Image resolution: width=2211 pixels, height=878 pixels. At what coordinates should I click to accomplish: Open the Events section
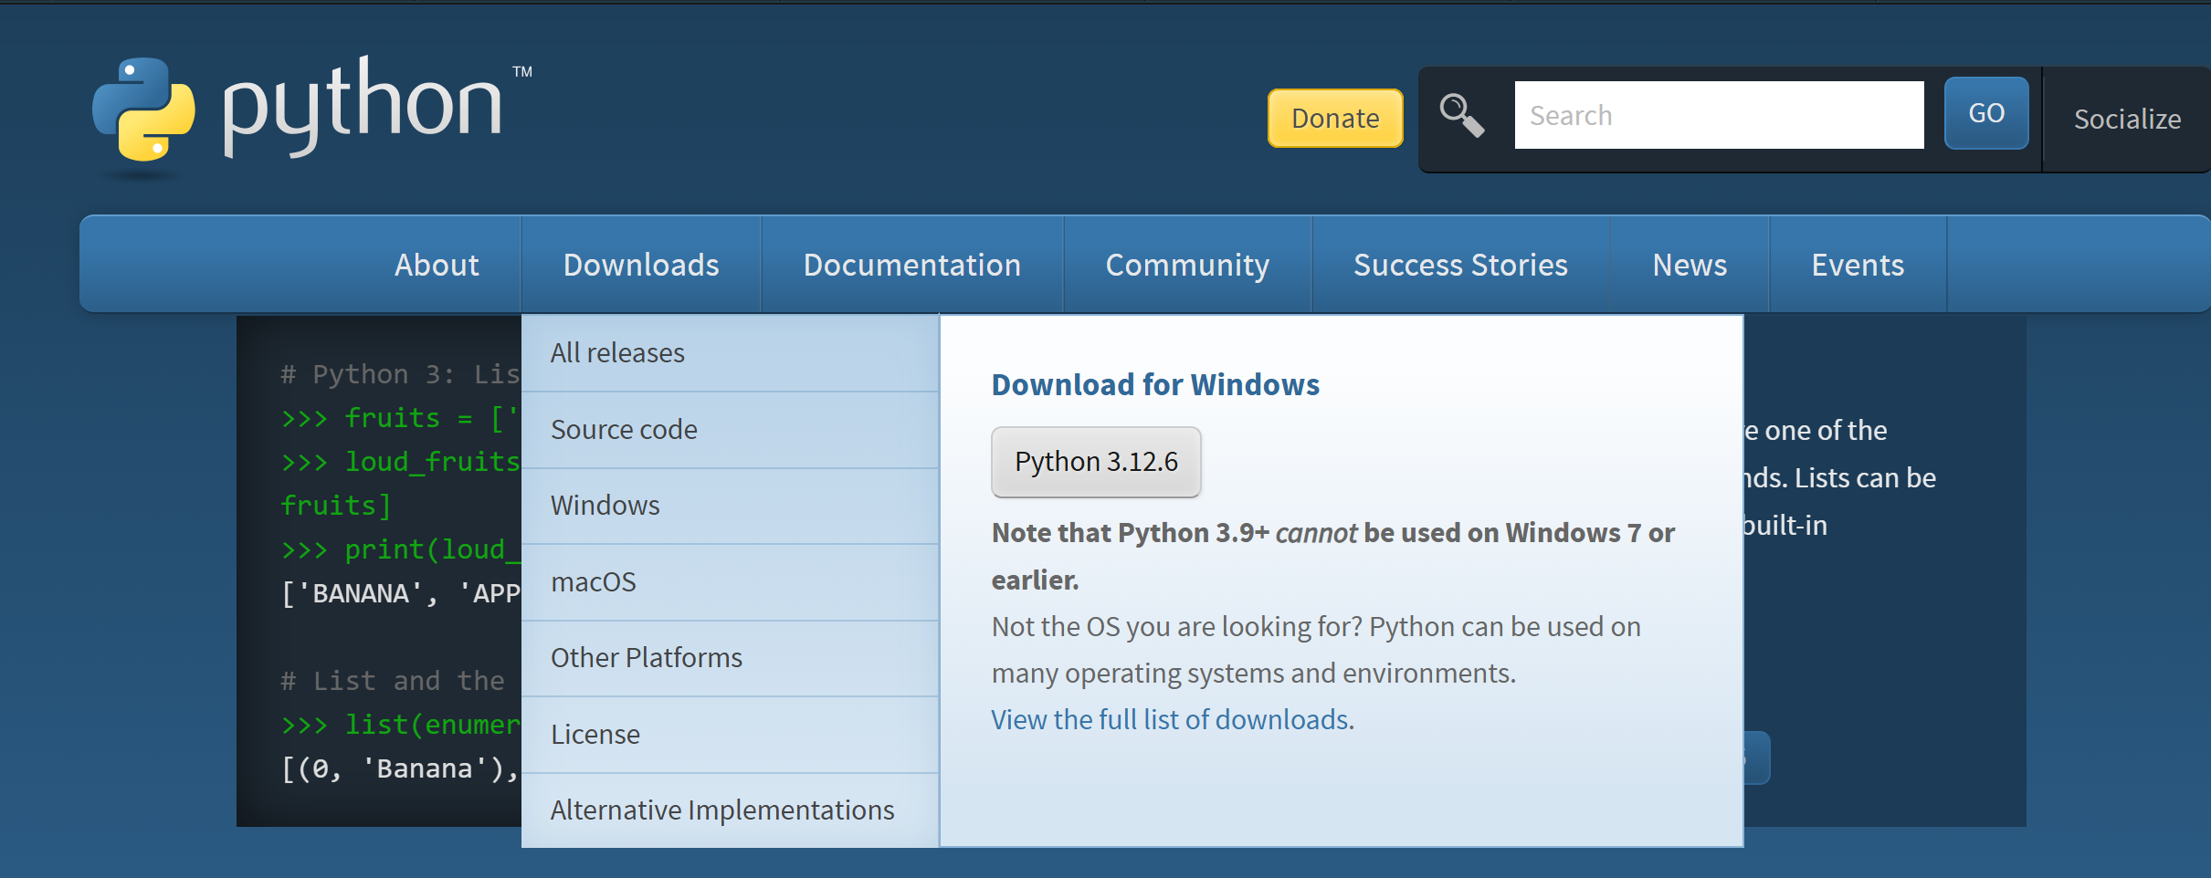point(1858,264)
